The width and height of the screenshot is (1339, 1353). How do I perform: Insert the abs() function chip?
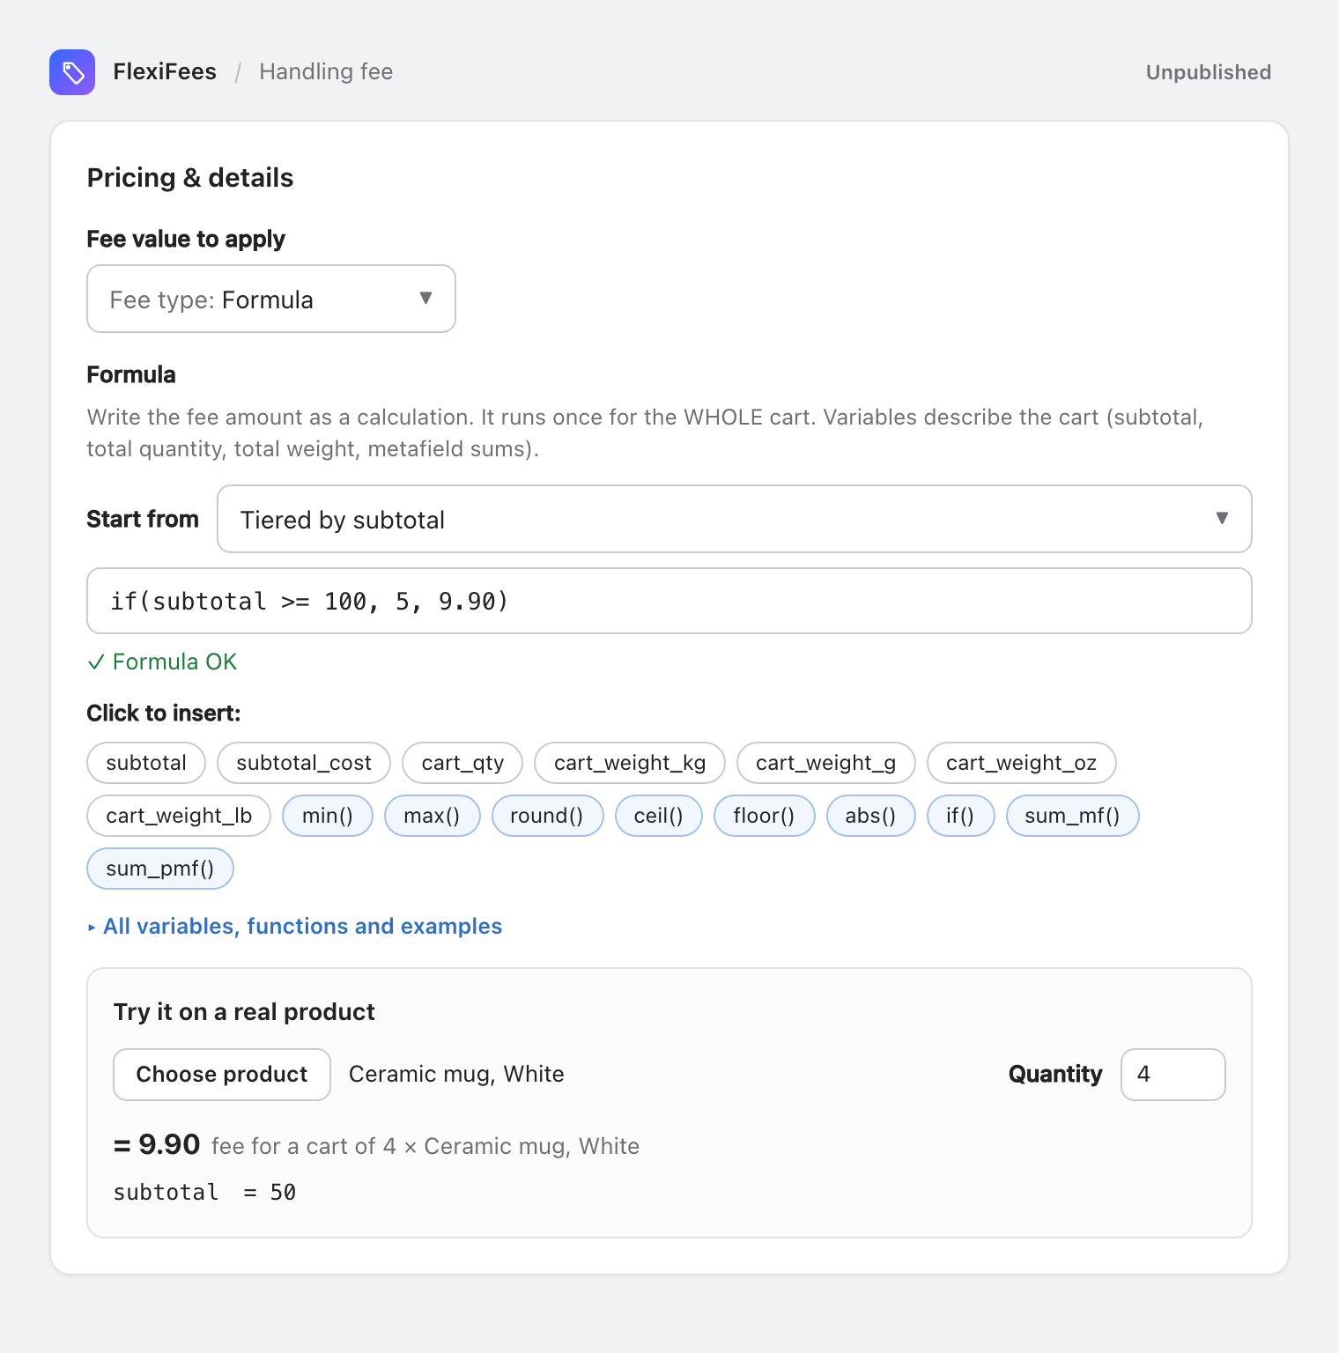(x=871, y=816)
